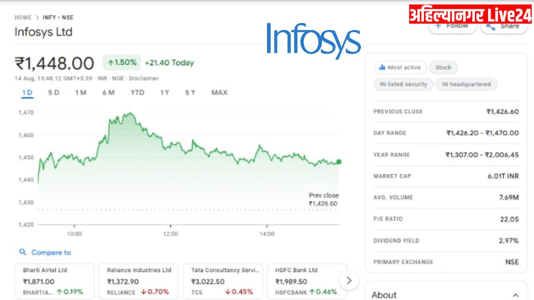Click the Compare to search icon

tap(23, 252)
